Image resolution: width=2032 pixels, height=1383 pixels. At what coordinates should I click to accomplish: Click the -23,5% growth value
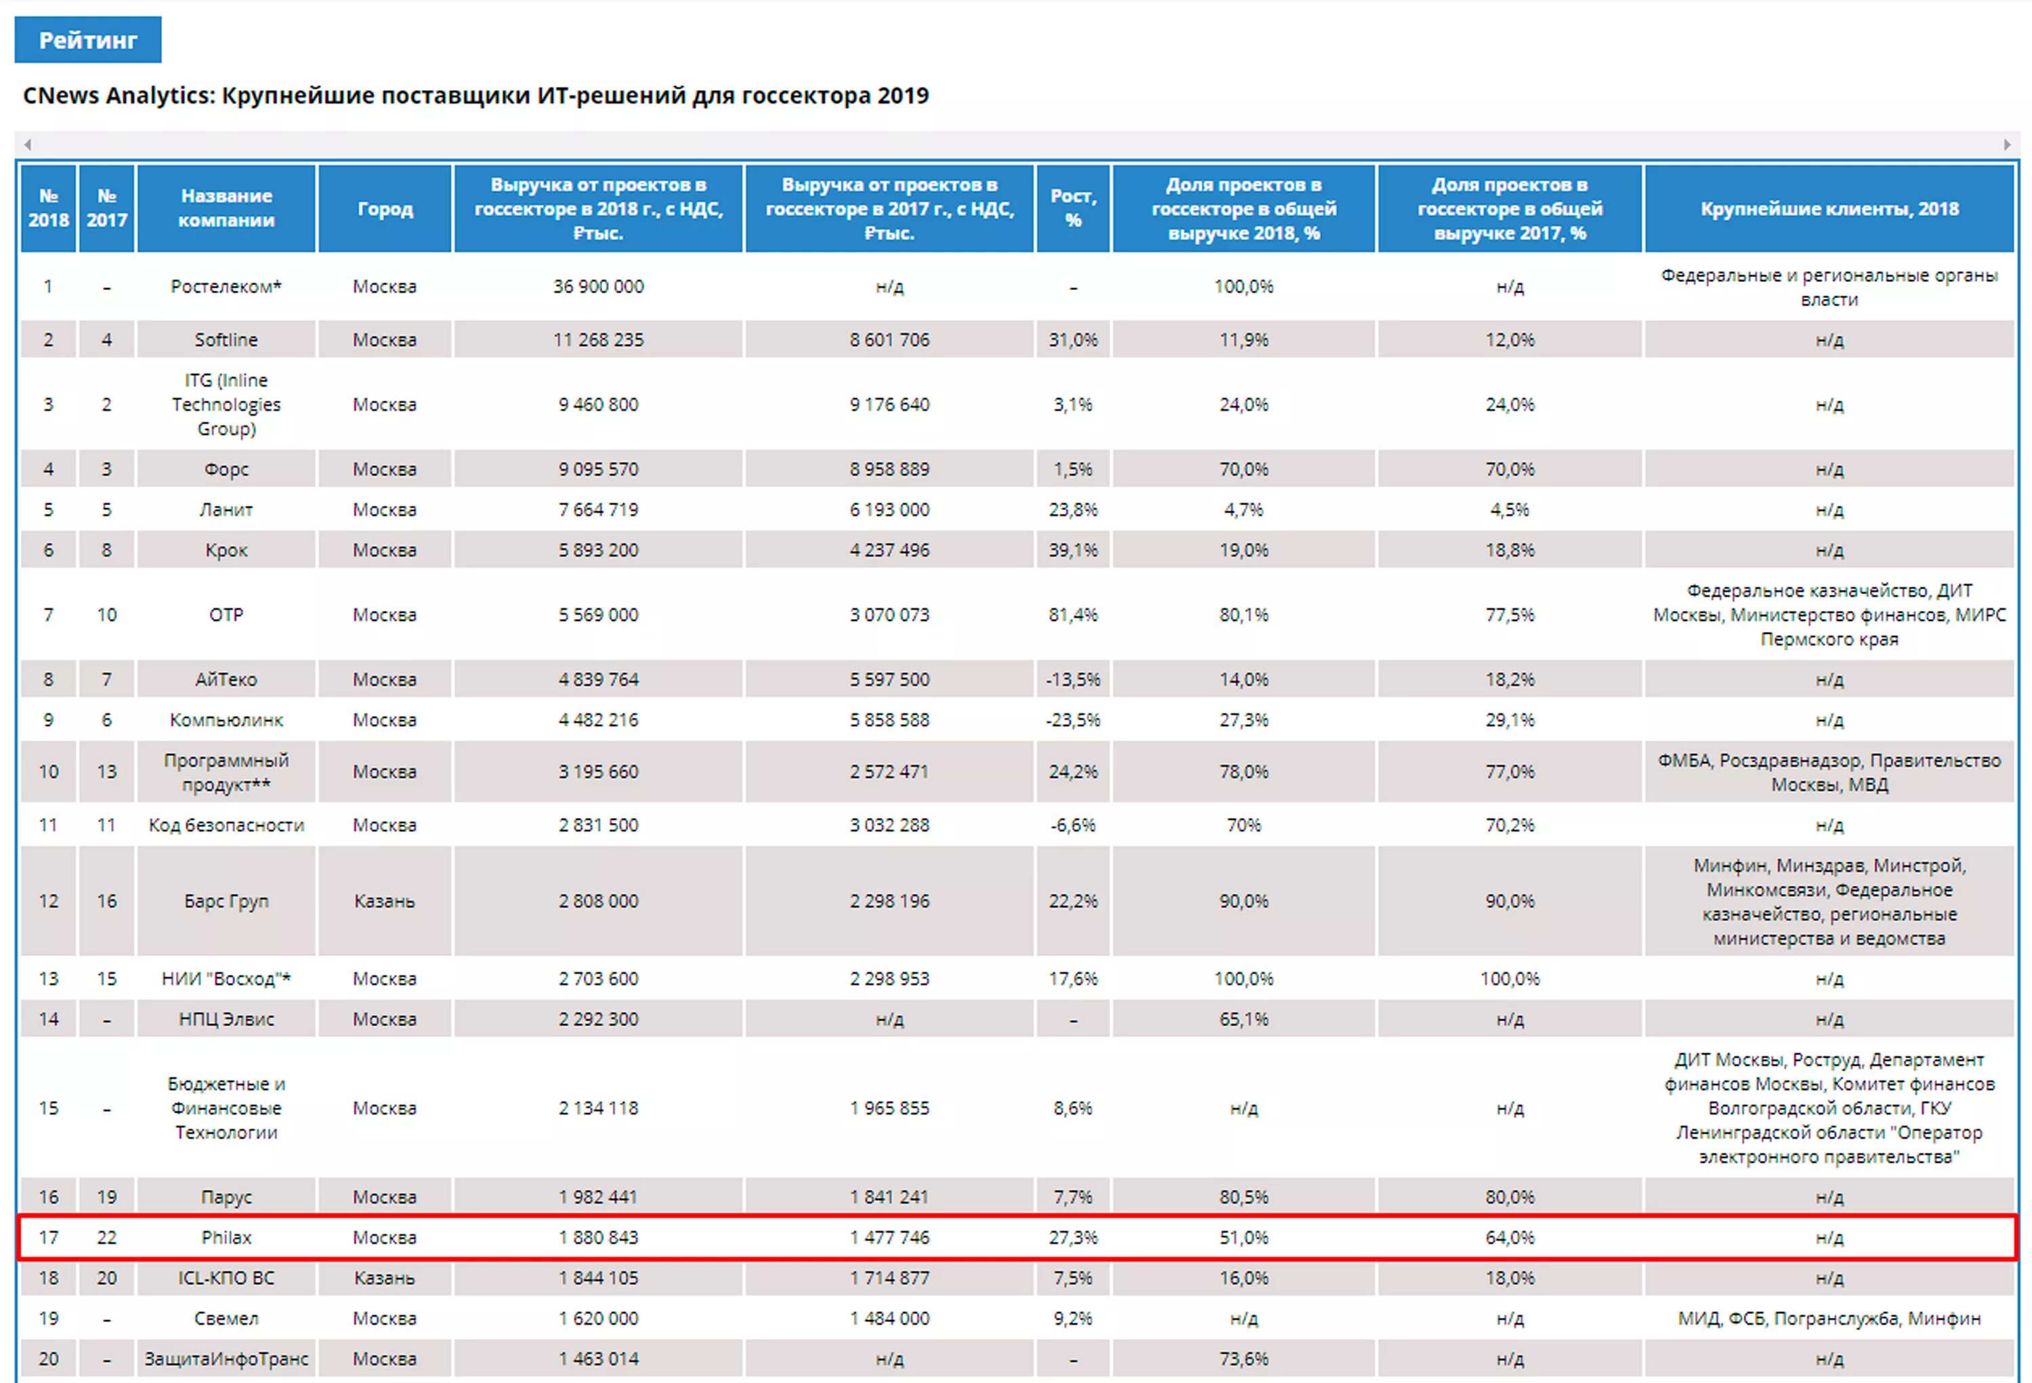pos(1073,719)
